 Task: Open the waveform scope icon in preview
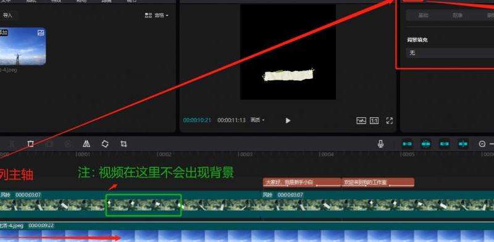tap(361, 120)
